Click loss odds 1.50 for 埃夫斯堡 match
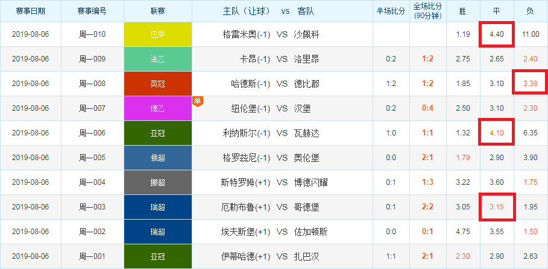The height and width of the screenshot is (269, 548). tap(530, 232)
